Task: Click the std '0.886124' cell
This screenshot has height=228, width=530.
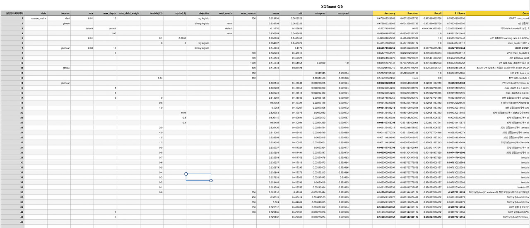Action: click(291, 68)
